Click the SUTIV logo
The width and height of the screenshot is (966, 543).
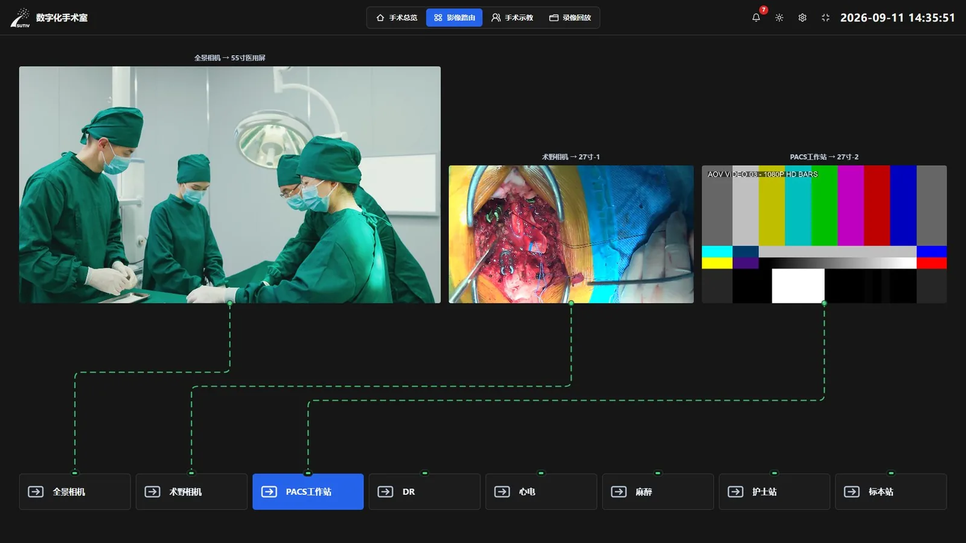coord(20,18)
